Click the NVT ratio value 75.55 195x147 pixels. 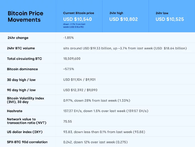pos(67,121)
